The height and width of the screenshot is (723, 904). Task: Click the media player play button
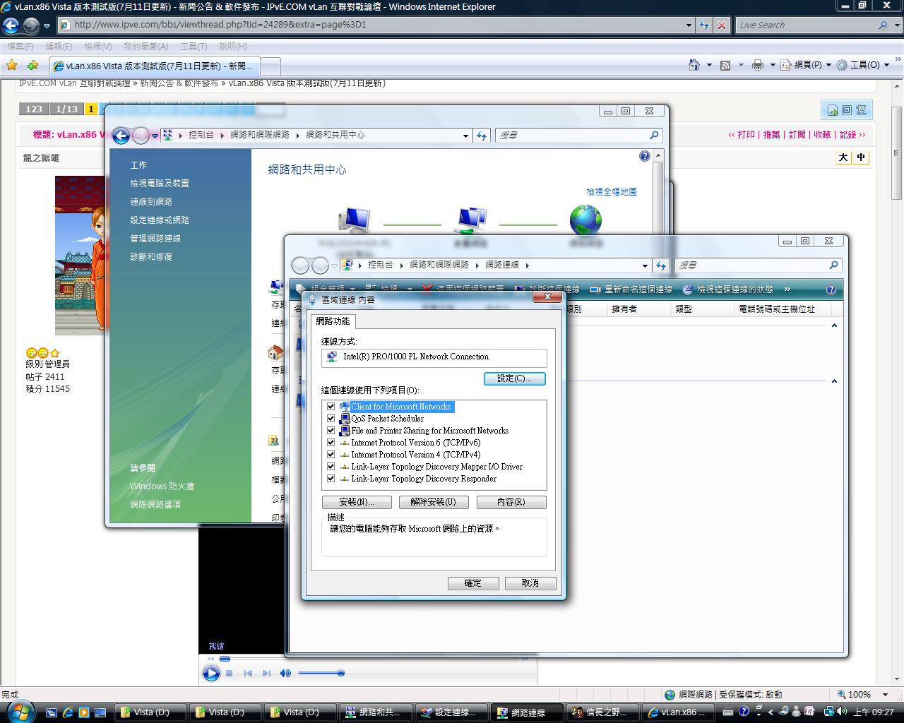point(210,674)
